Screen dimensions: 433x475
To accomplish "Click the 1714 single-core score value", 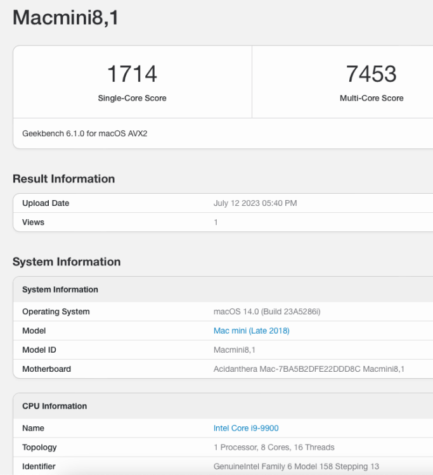I will click(132, 73).
